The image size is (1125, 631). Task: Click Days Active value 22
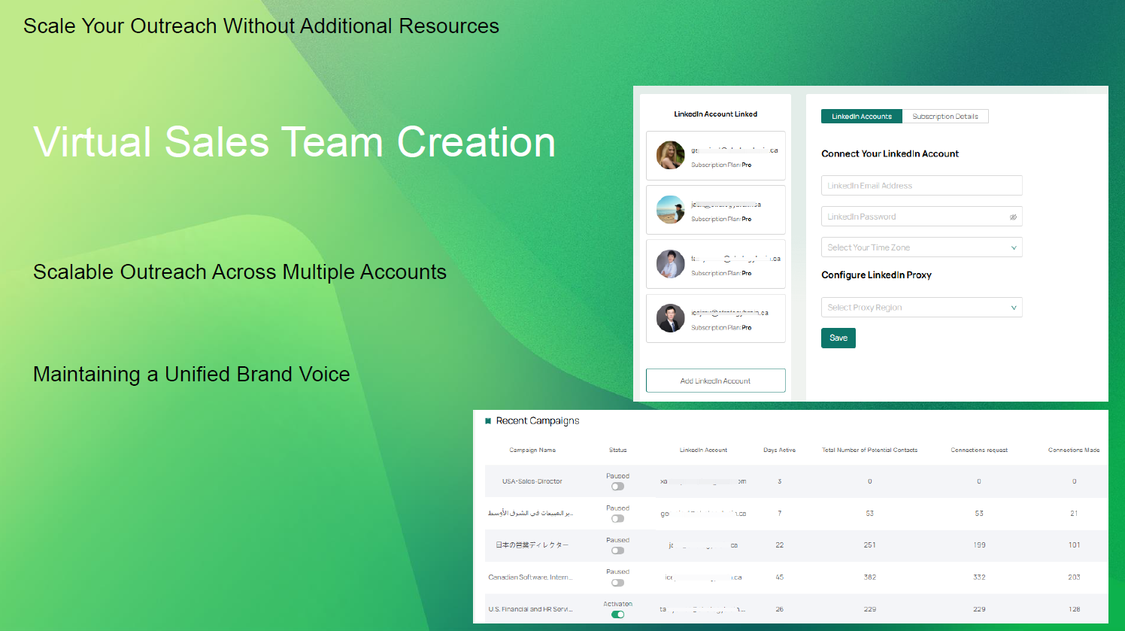pos(780,545)
